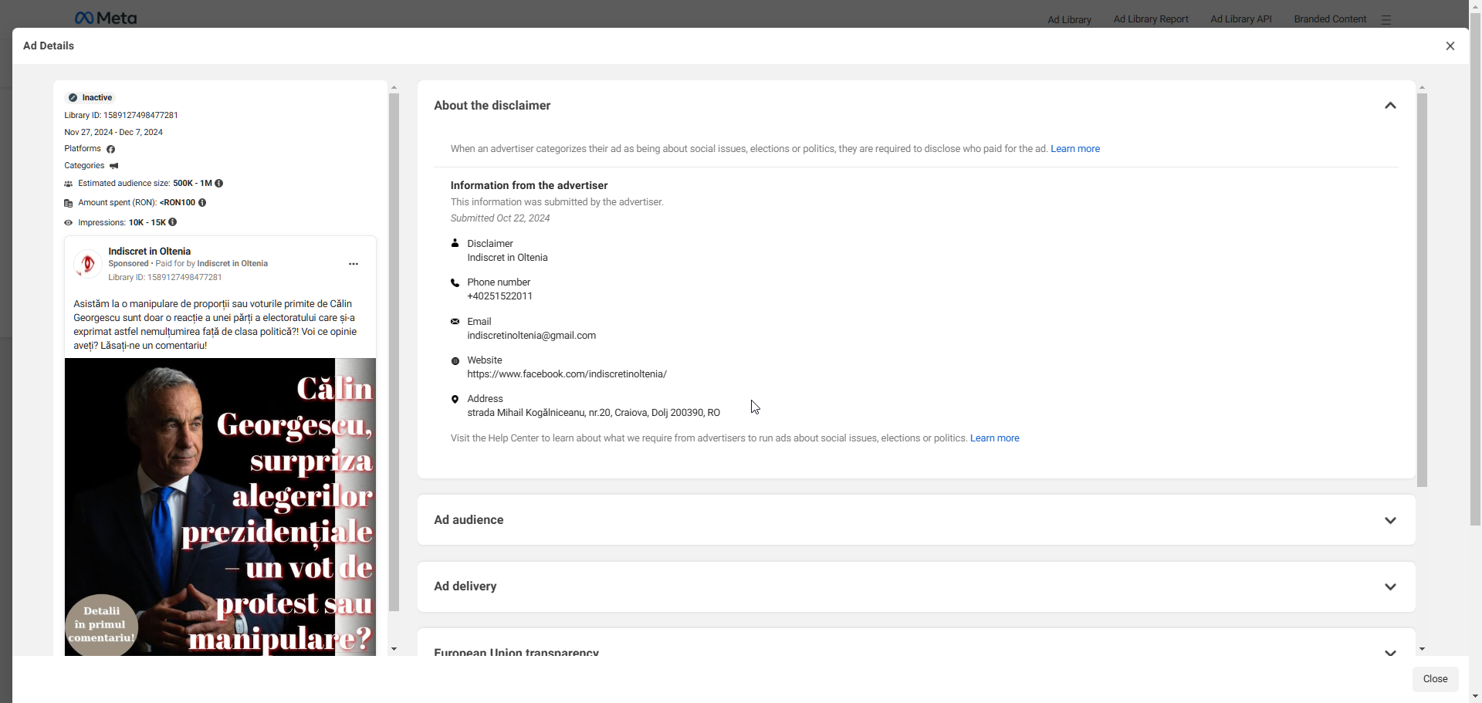Click the Indiscret in Oltenia page name

tap(149, 252)
